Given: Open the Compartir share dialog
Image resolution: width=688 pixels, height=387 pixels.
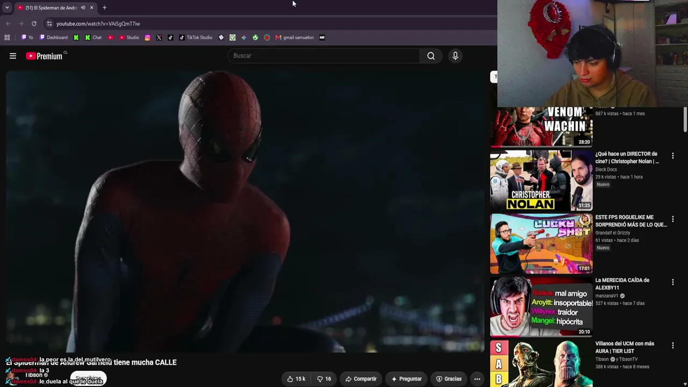Looking at the screenshot, I should pyautogui.click(x=361, y=379).
